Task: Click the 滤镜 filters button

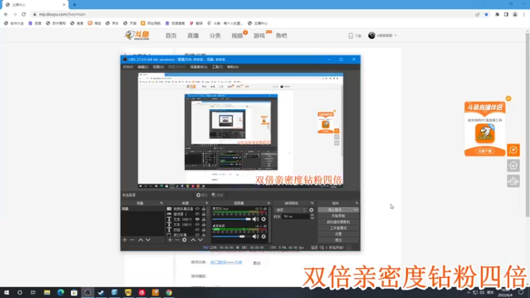Action: tap(218, 195)
